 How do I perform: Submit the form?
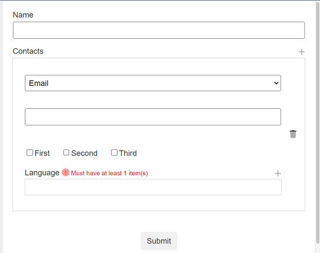point(159,241)
